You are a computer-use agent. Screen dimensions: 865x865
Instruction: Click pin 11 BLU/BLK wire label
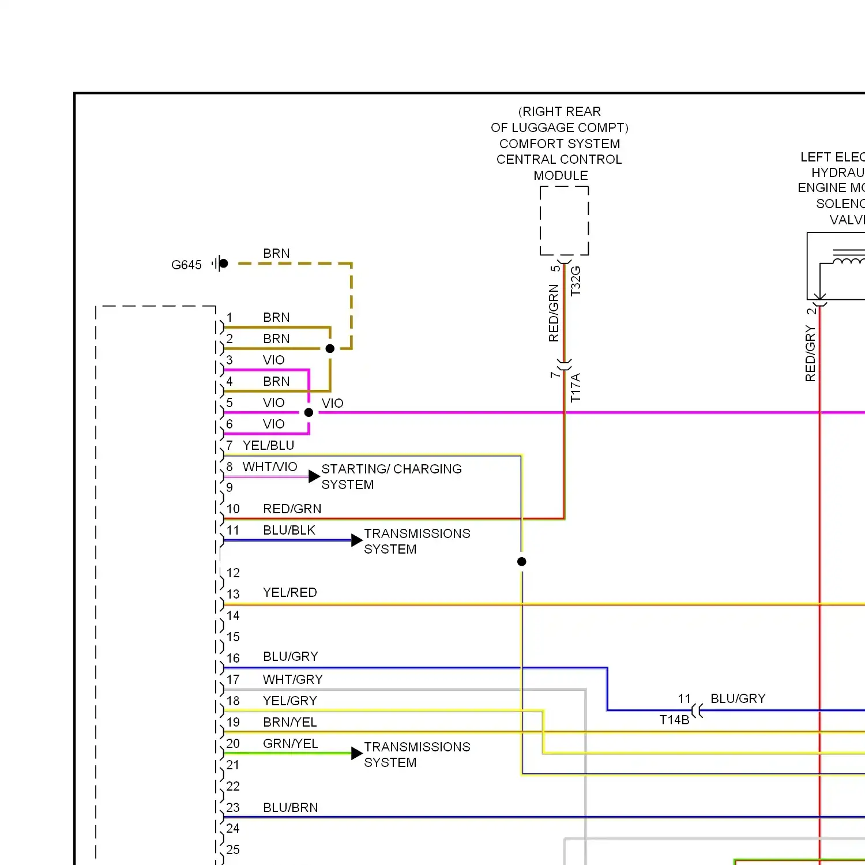(289, 530)
